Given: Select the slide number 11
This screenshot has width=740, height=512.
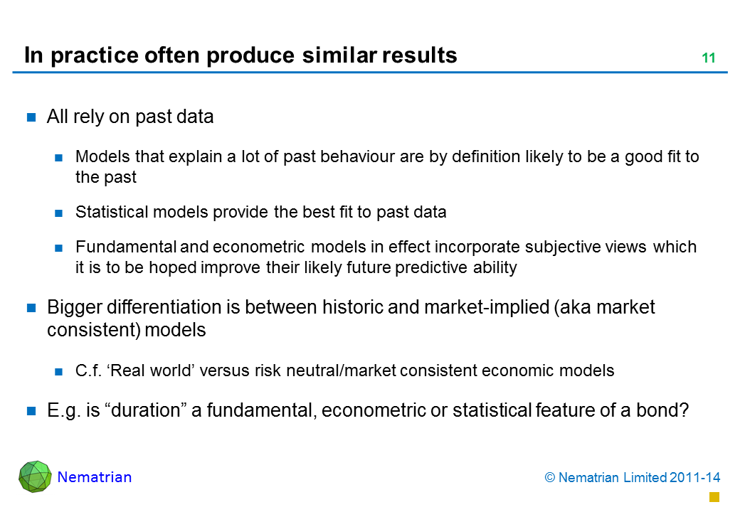Looking at the screenshot, I should [x=708, y=59].
